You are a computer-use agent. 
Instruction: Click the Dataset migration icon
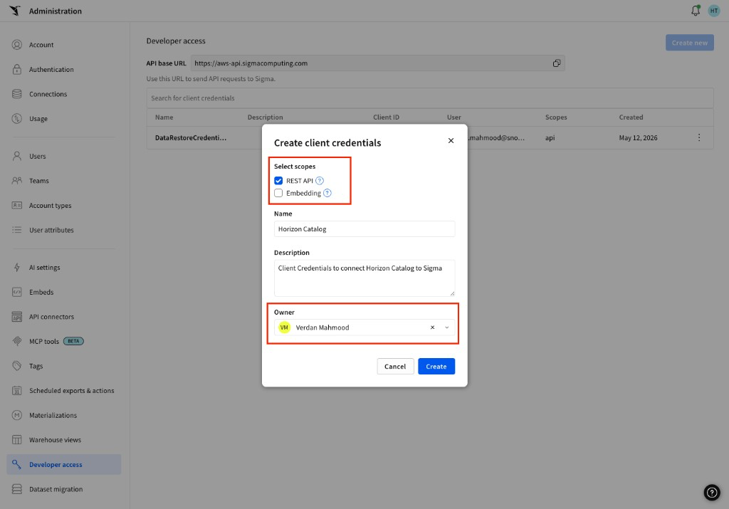click(x=17, y=489)
